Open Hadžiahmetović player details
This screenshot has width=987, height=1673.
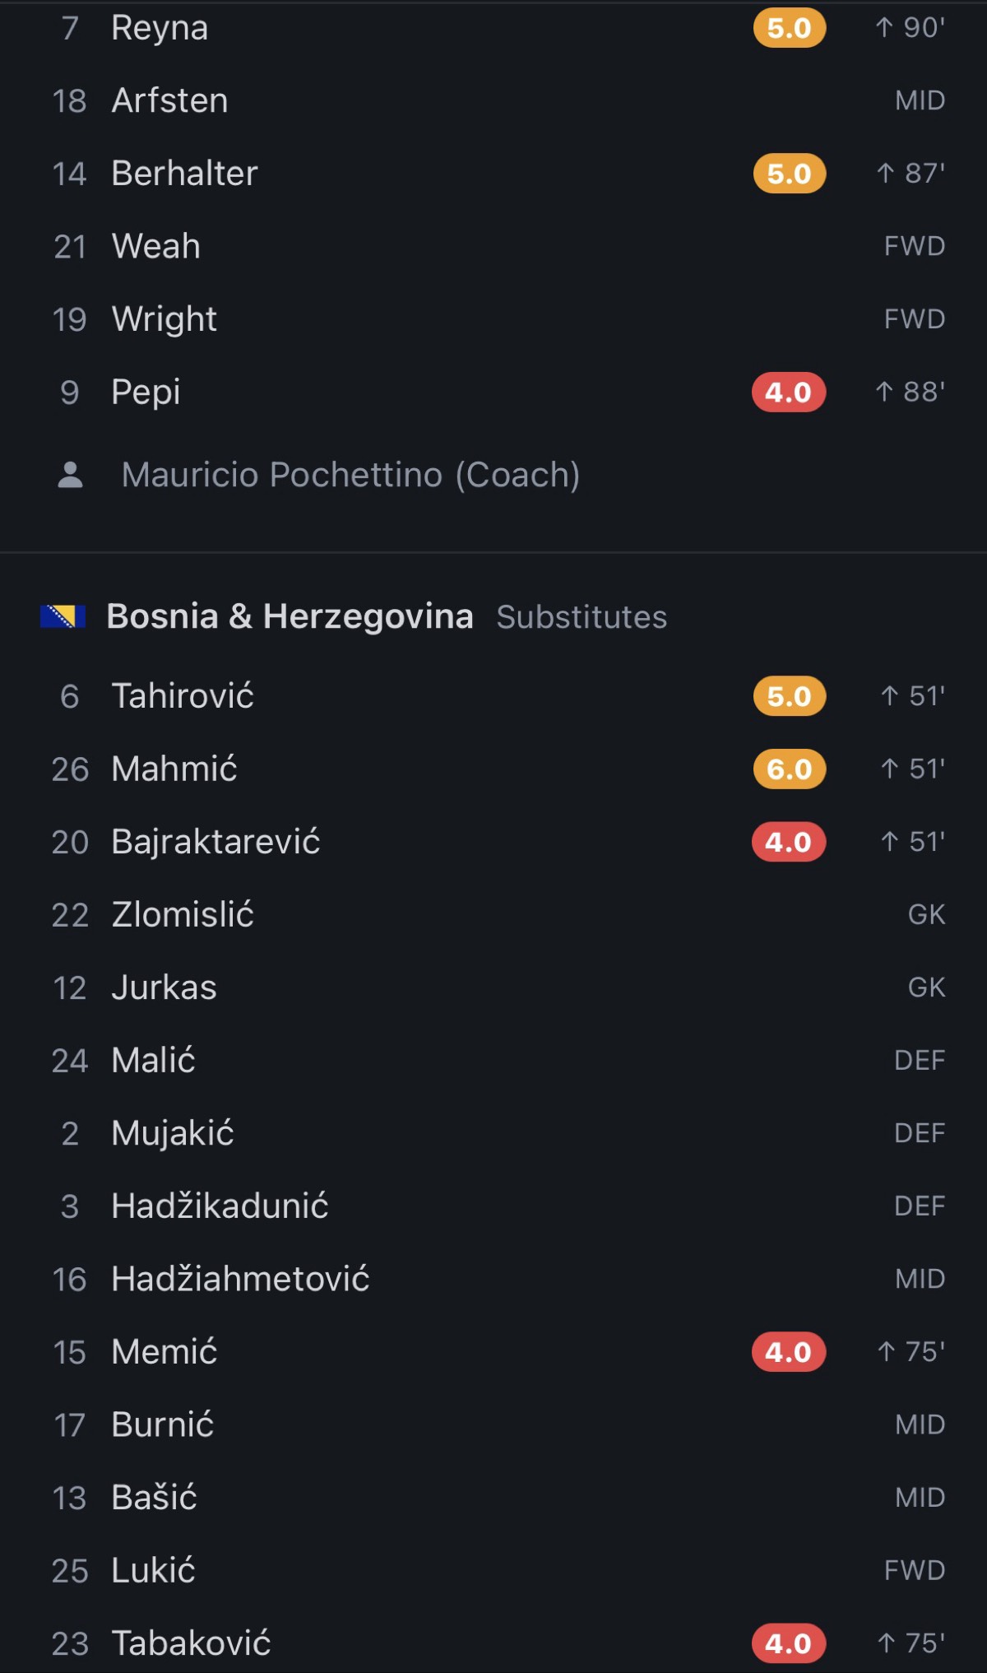tap(493, 1279)
